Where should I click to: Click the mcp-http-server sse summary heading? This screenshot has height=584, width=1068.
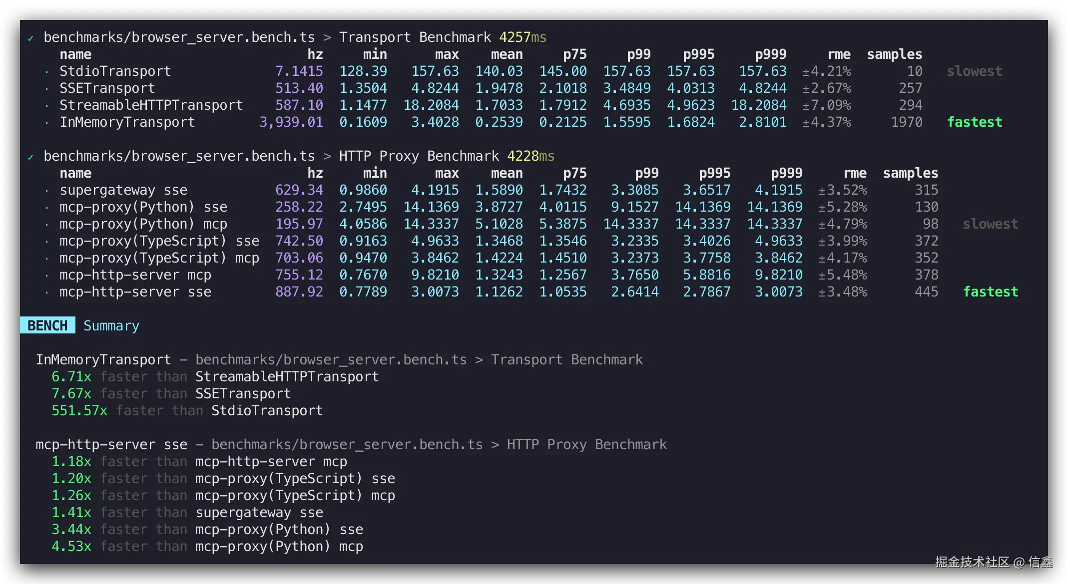click(x=111, y=445)
